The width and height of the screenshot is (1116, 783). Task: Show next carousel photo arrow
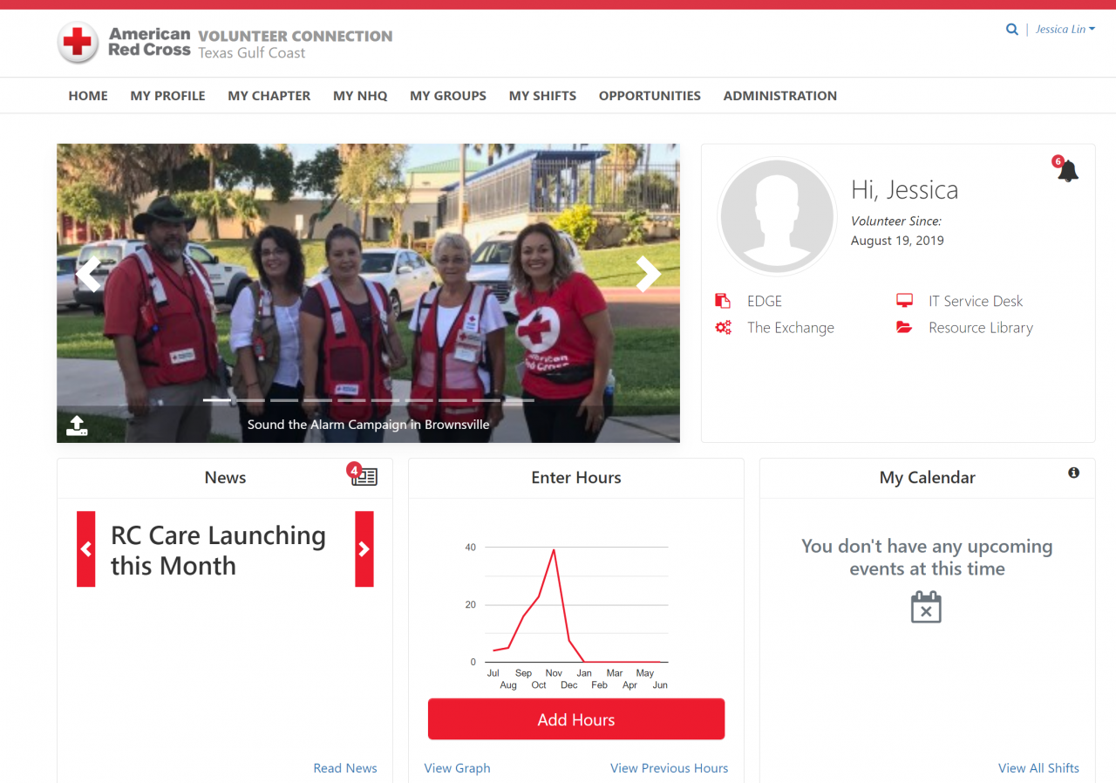coord(648,274)
